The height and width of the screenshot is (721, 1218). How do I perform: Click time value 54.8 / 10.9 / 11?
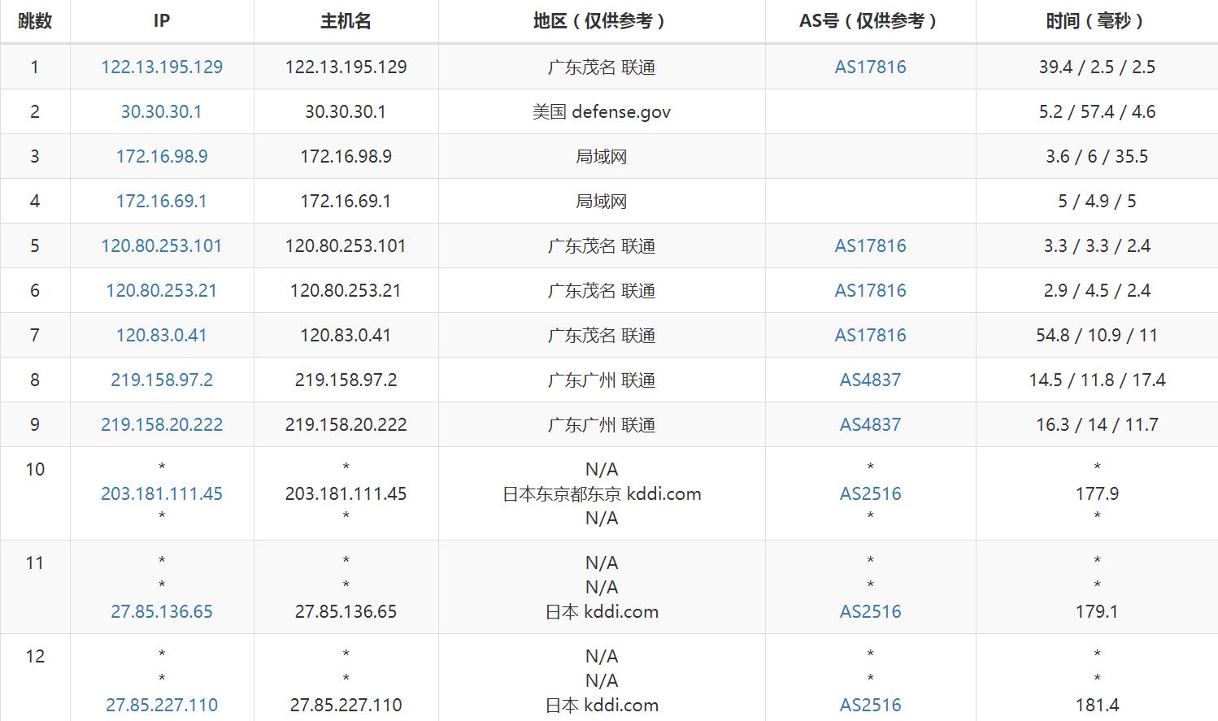coord(1097,335)
